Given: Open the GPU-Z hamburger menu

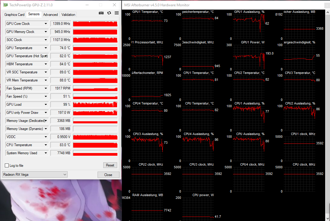Looking at the screenshot, I should pyautogui.click(x=117, y=13).
